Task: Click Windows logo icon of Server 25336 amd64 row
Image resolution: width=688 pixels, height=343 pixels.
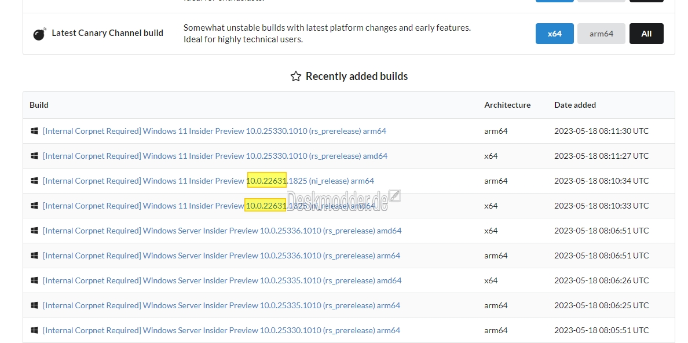Action: [x=34, y=231]
